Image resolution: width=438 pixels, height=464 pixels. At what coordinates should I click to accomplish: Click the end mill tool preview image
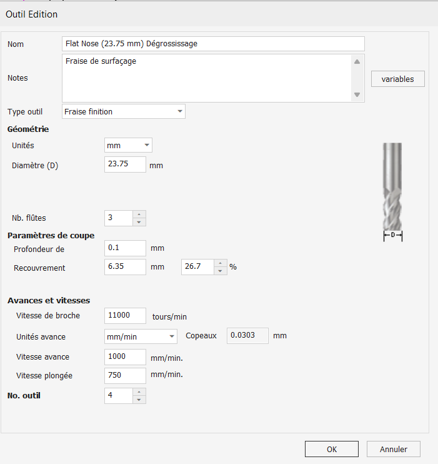(x=392, y=192)
